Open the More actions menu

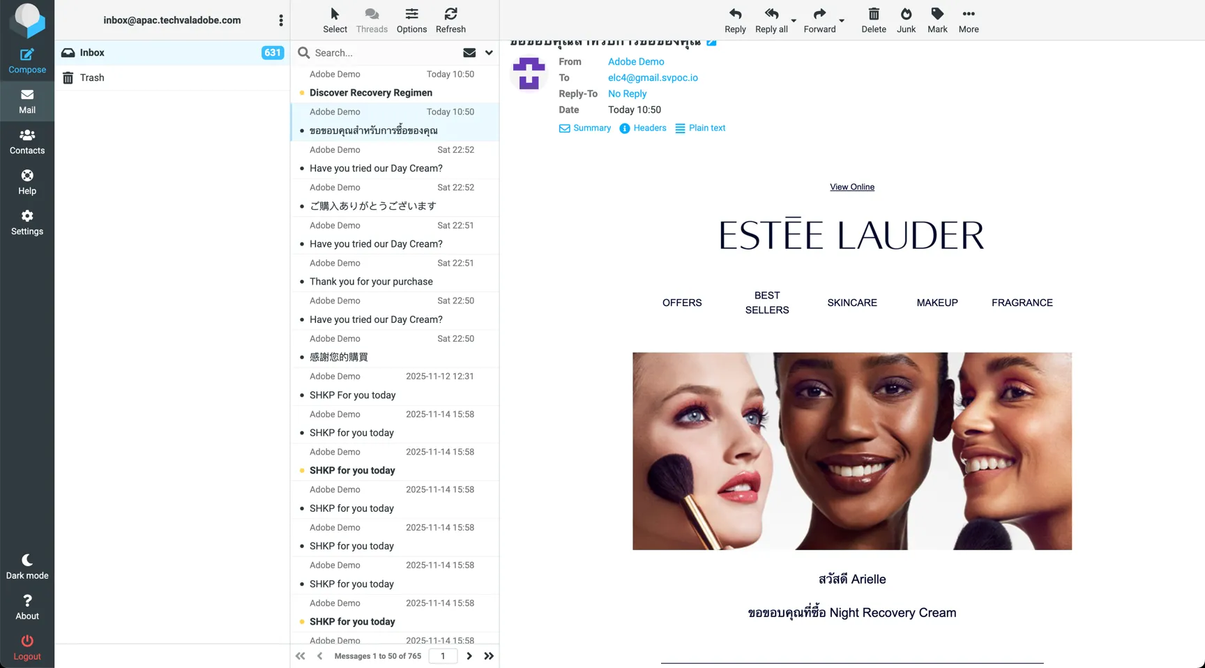[x=969, y=20]
